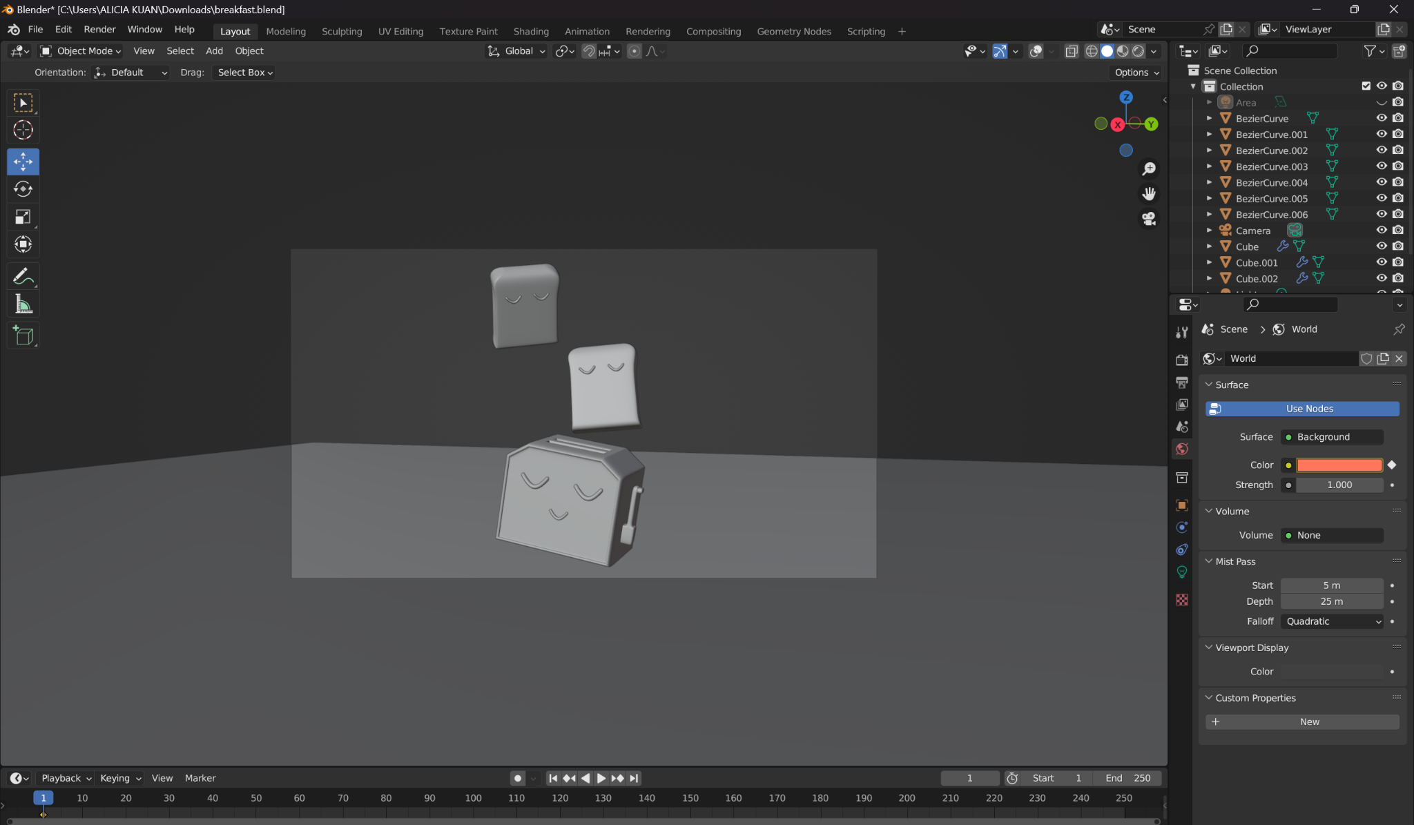Switch to rendered viewport shading
This screenshot has height=825, width=1414.
(1139, 51)
